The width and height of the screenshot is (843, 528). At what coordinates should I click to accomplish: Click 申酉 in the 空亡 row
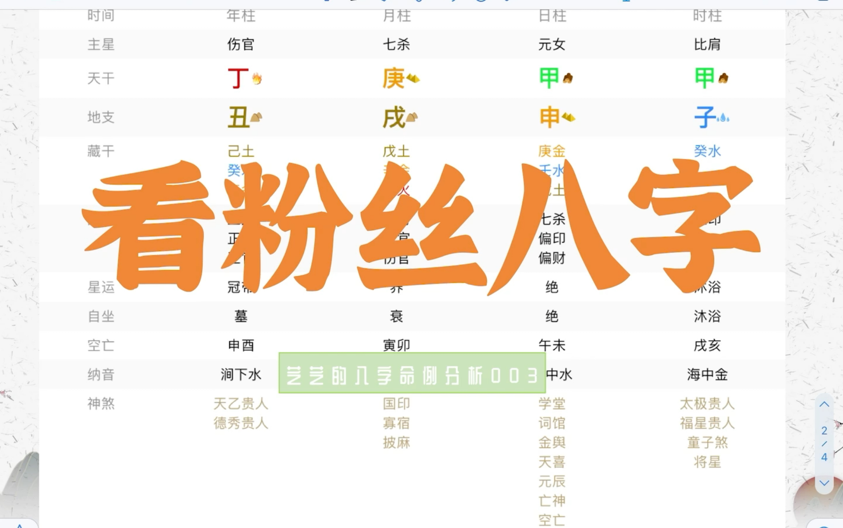pyautogui.click(x=241, y=345)
